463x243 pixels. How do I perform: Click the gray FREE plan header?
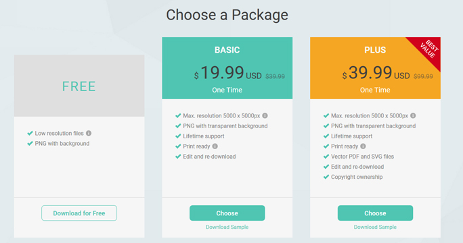tap(79, 86)
